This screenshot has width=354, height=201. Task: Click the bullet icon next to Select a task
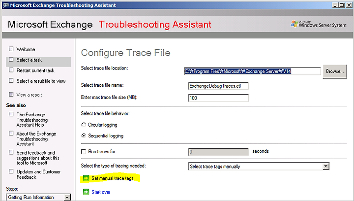point(11,60)
